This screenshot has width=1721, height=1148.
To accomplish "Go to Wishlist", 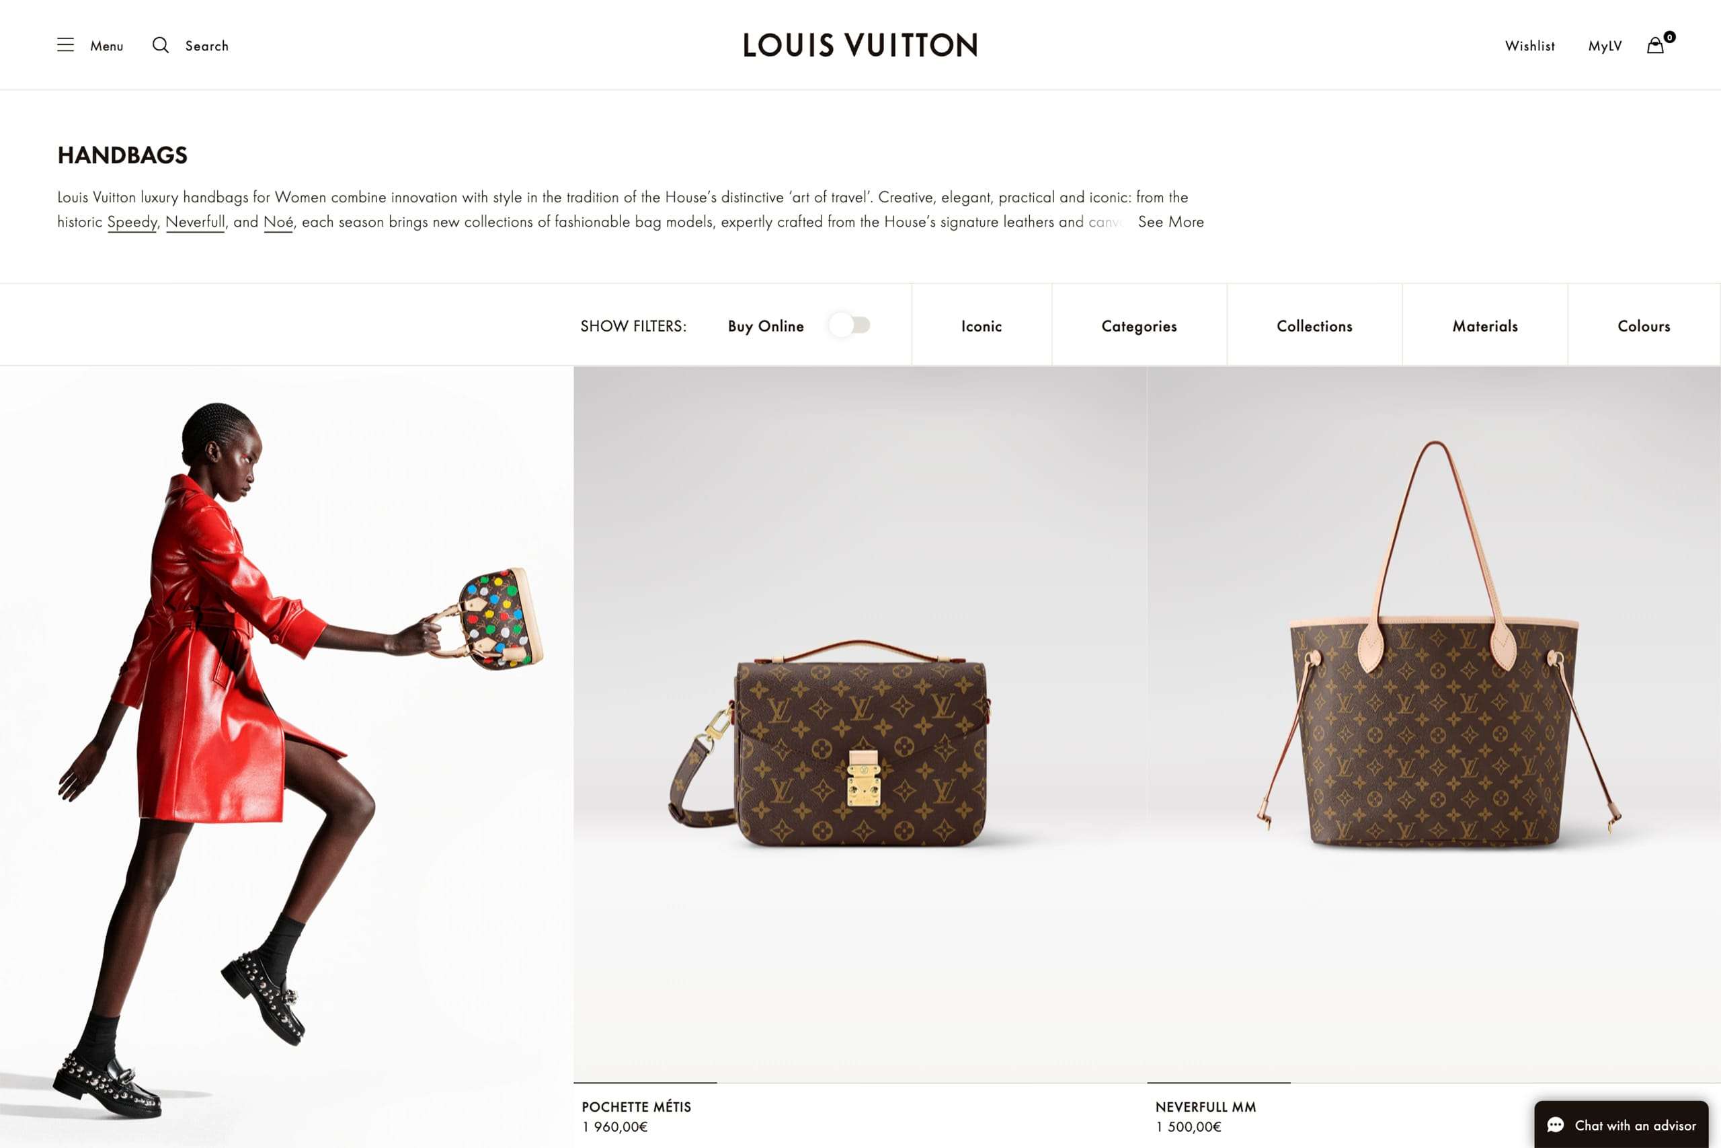I will pos(1529,45).
